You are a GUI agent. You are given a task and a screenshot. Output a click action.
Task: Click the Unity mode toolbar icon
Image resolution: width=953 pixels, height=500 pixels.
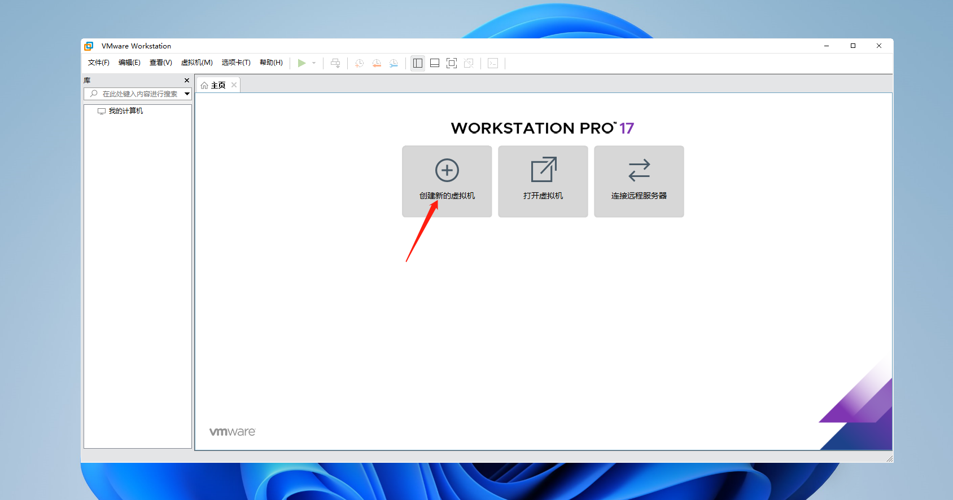469,63
